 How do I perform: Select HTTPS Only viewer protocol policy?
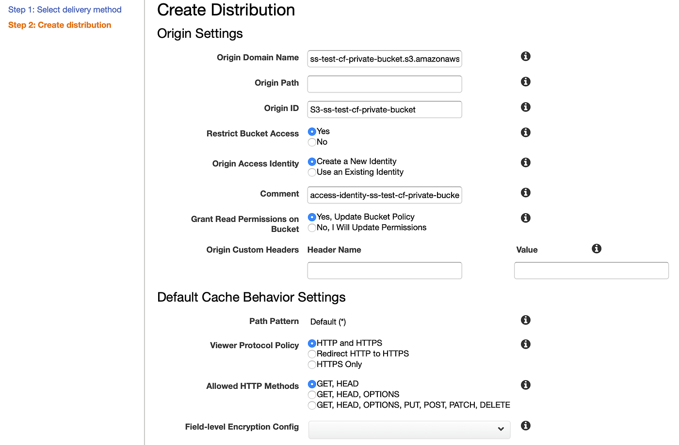tap(312, 364)
